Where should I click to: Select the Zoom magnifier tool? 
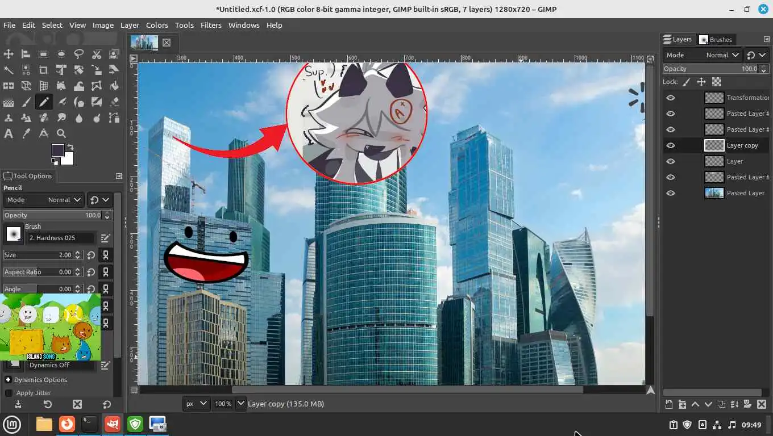pos(61,134)
